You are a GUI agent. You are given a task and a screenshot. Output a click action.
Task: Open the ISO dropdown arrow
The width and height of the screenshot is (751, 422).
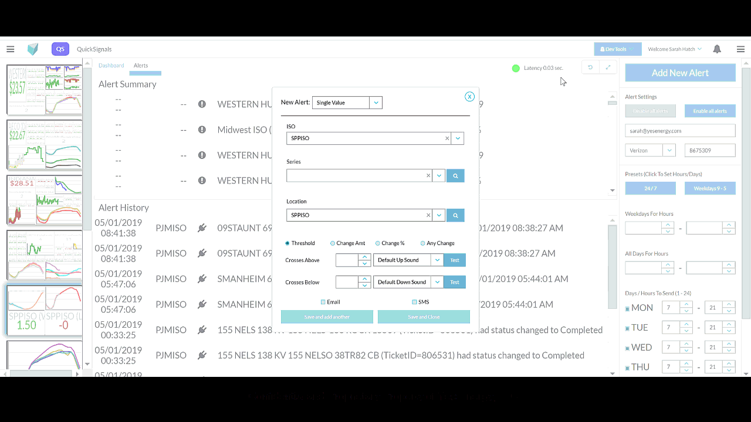point(458,139)
